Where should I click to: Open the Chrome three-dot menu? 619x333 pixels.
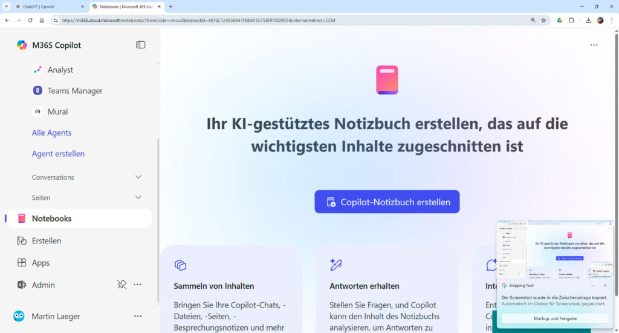pos(612,20)
